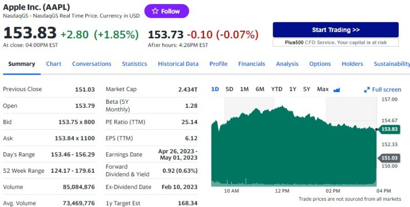Screen dimensions: 410x207
Task: Open the Chart tab
Action: [x=53, y=64]
